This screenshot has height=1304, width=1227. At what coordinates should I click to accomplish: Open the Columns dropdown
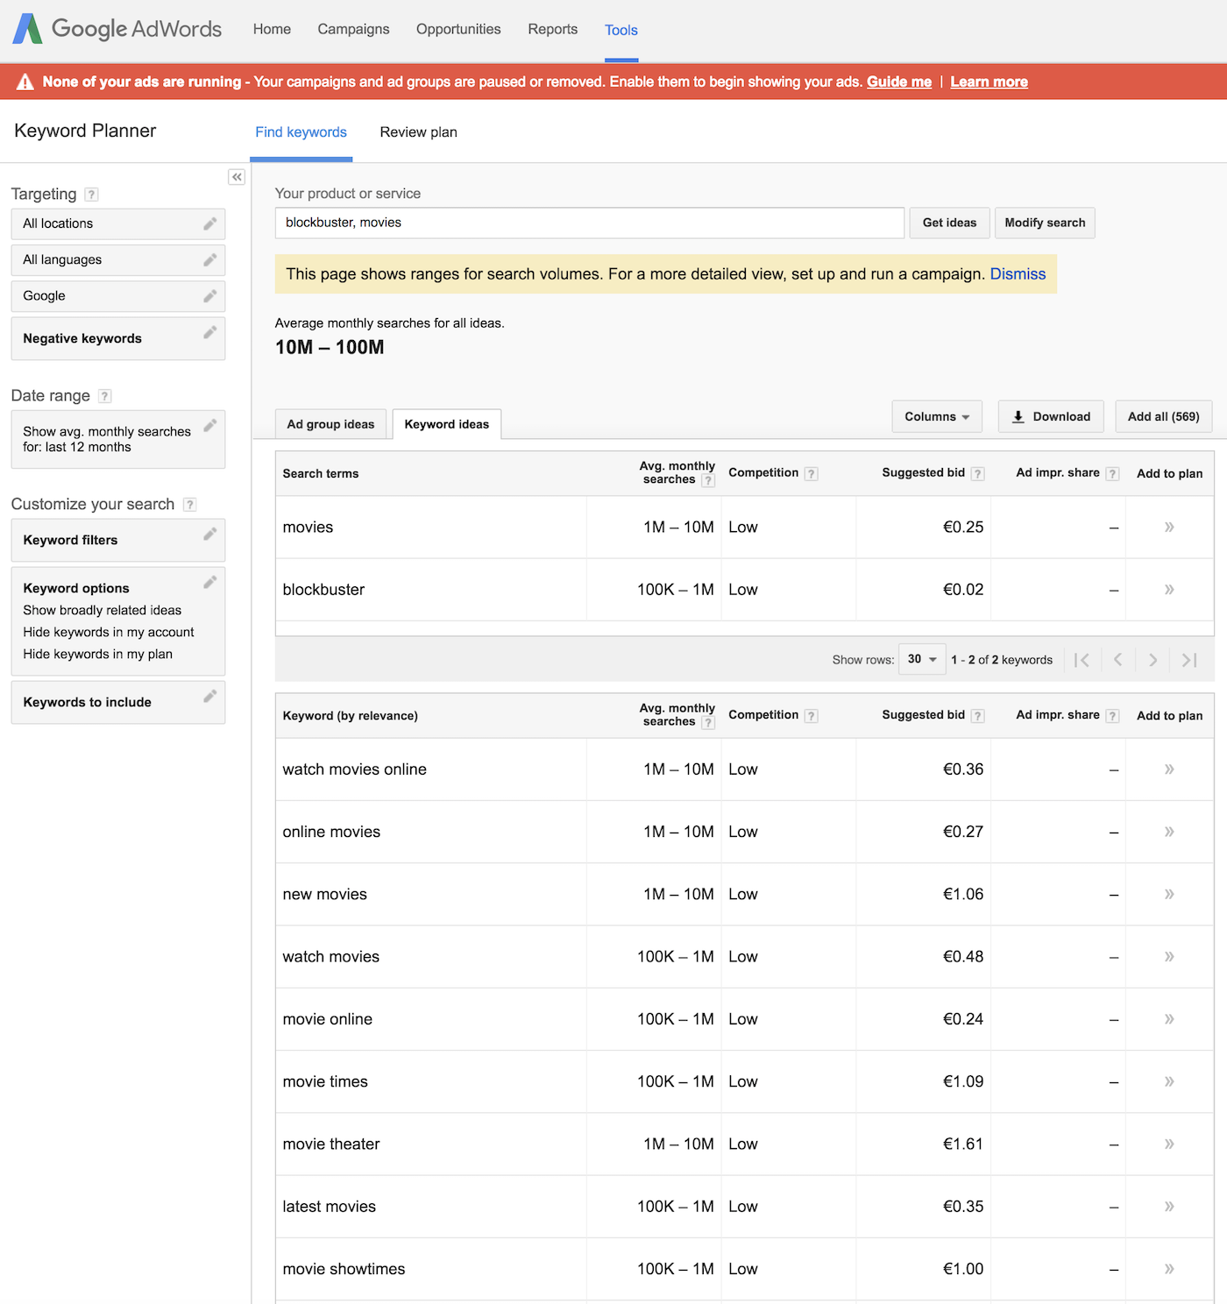[x=937, y=416]
